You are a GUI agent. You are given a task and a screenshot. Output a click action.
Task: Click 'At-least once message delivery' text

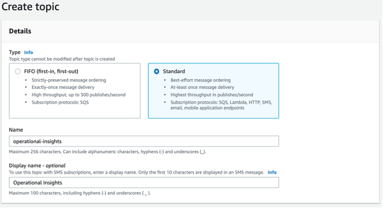pos(202,88)
